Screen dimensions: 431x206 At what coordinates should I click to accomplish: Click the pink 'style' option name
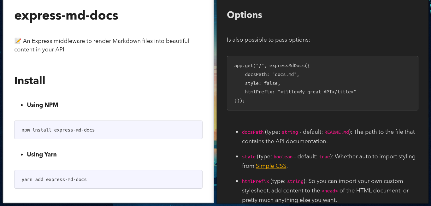tap(249, 157)
